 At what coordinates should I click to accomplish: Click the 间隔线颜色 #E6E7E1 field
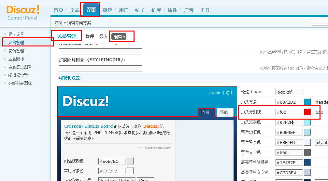(x=112, y=161)
